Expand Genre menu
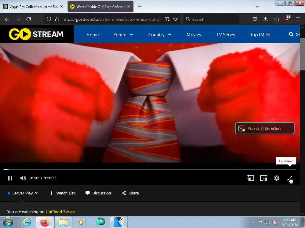The width and height of the screenshot is (305, 228). point(124,34)
